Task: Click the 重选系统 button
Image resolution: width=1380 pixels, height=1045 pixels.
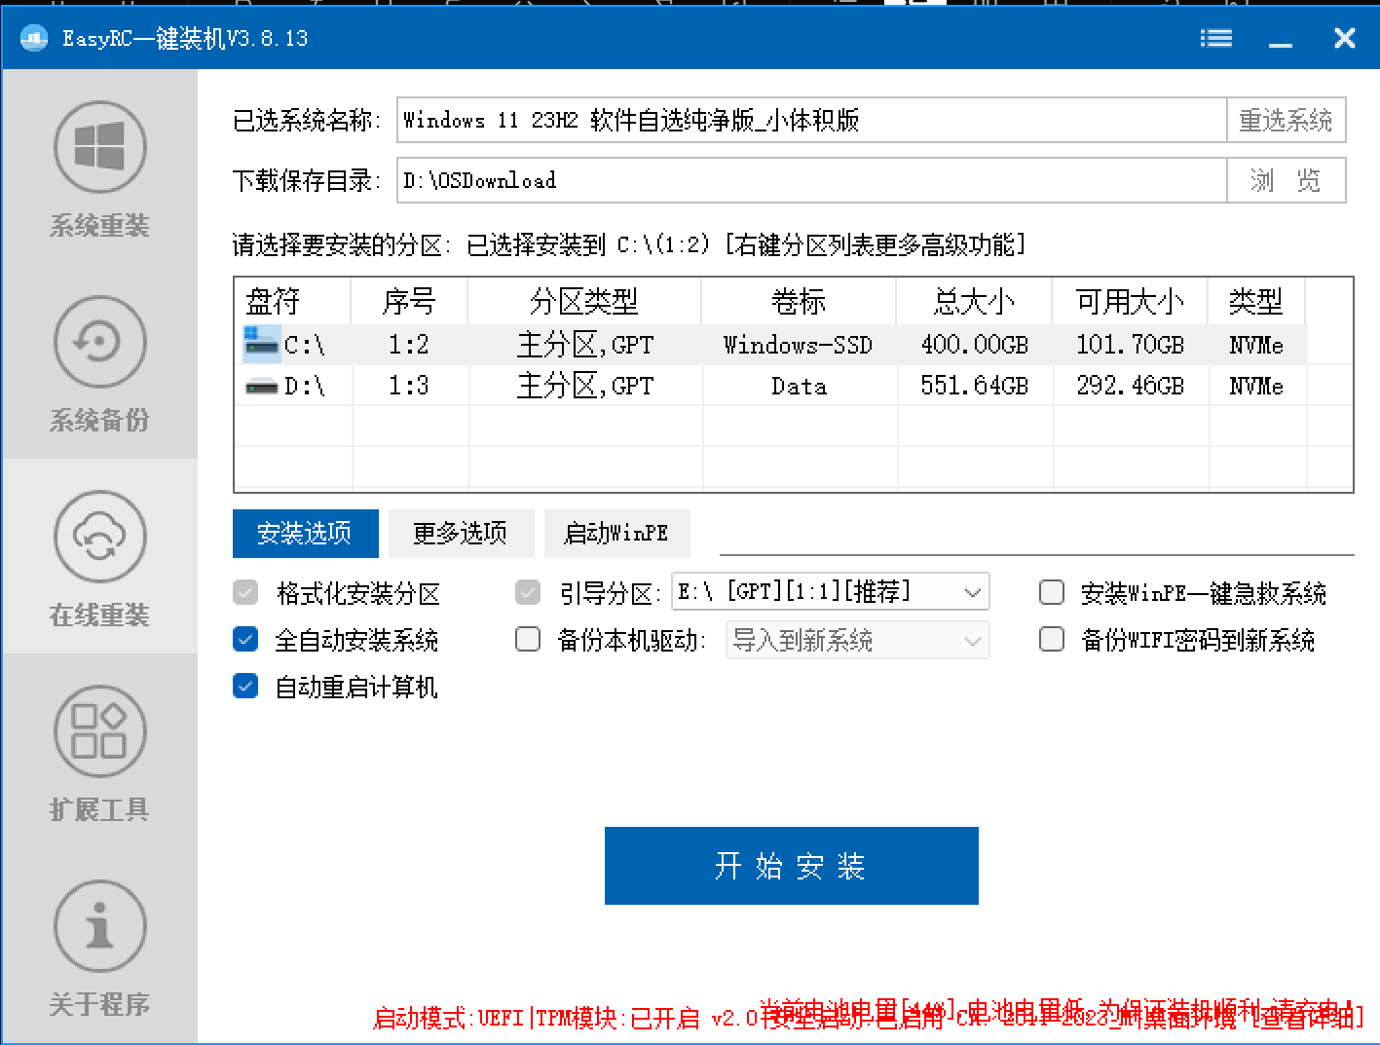Action: (1286, 120)
